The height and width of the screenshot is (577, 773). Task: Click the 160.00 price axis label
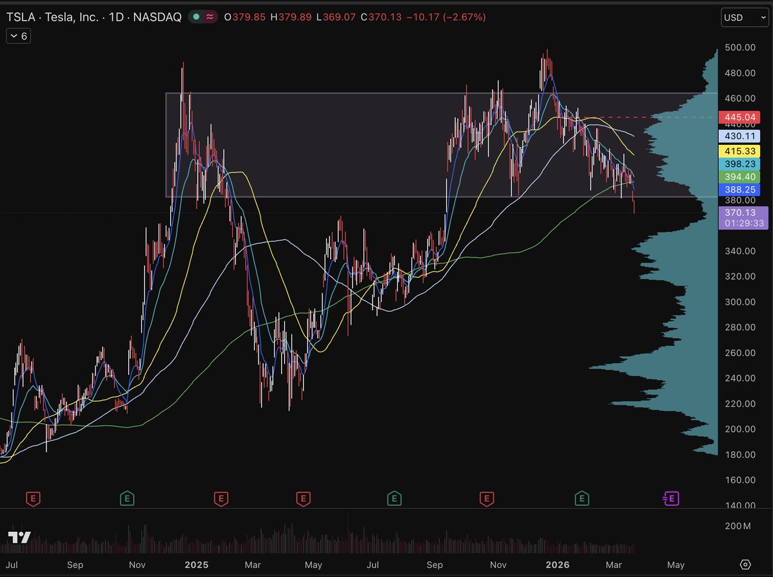(740, 480)
